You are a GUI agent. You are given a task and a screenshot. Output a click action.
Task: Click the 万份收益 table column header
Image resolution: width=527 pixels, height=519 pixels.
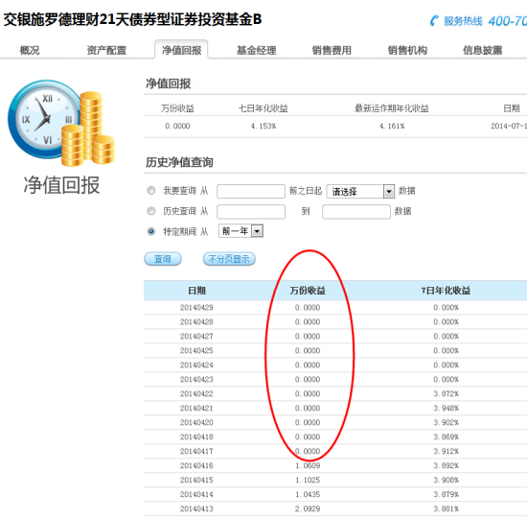[x=308, y=291]
